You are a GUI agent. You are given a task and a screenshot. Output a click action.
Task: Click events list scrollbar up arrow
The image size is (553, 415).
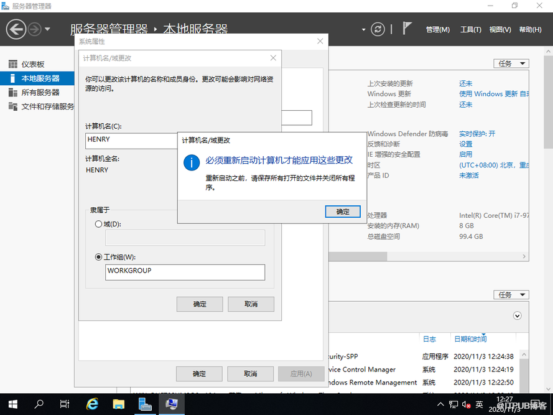pyautogui.click(x=524, y=354)
